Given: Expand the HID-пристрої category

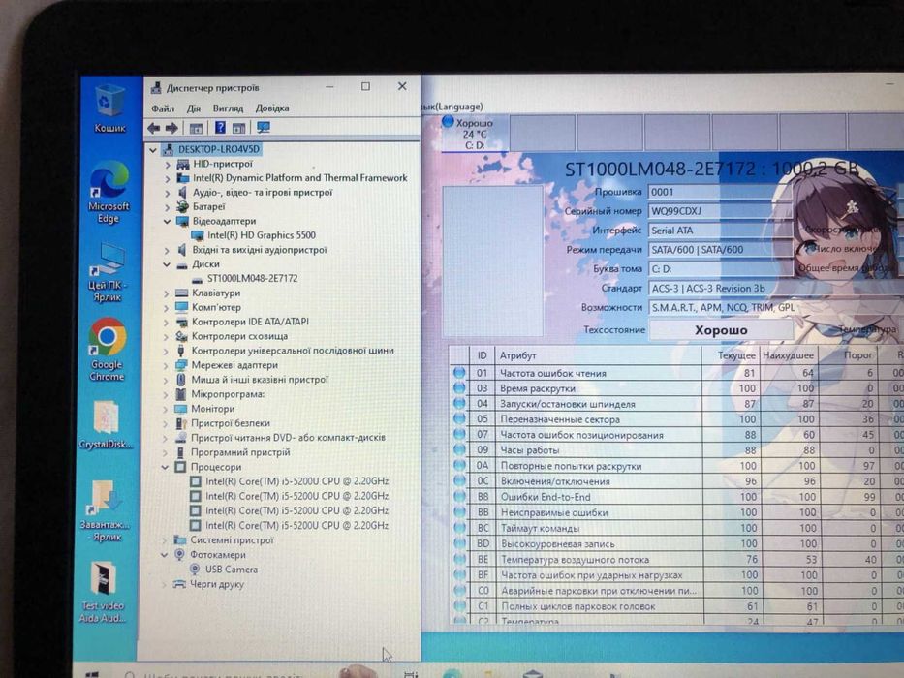Looking at the screenshot, I should pos(168,165).
